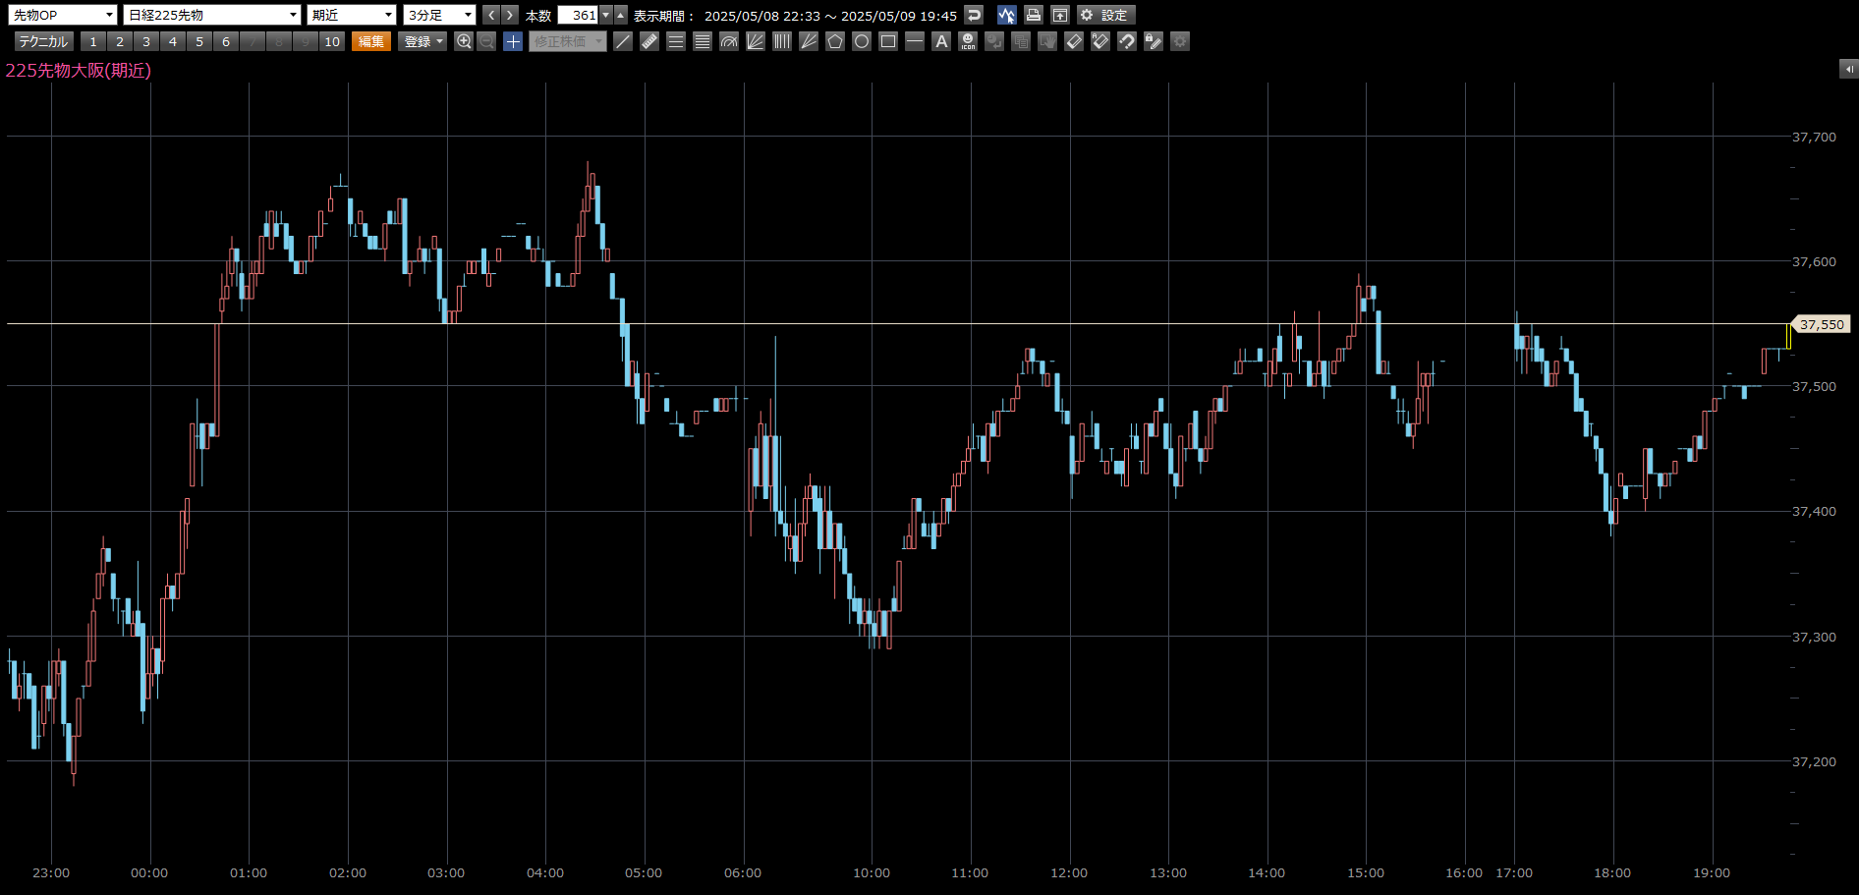Viewport: 1859px width, 895px height.
Task: Click the zoom in magnifier icon
Action: click(464, 41)
